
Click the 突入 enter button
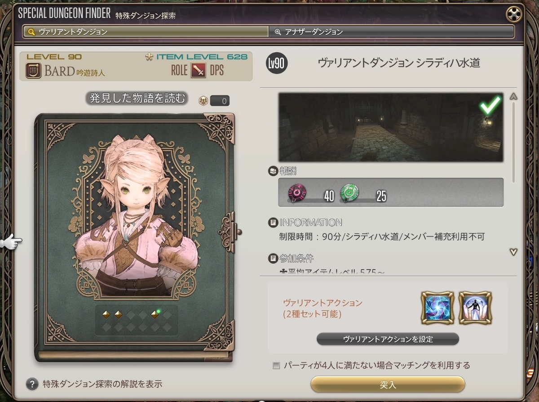[x=388, y=384]
